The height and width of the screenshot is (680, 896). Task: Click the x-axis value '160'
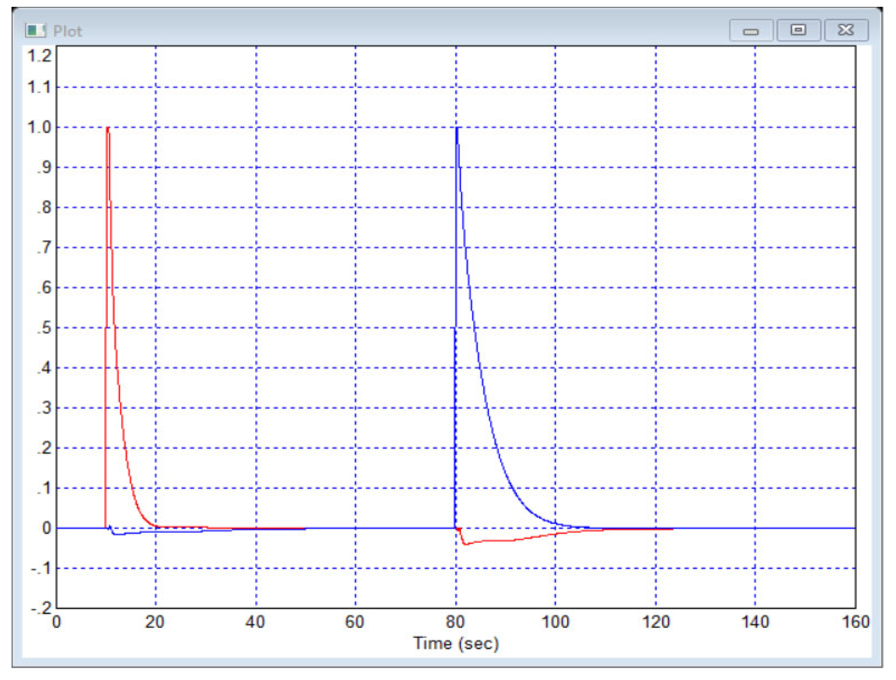tap(856, 622)
